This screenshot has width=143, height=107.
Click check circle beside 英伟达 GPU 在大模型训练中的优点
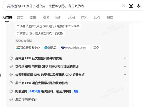click(x=11, y=58)
